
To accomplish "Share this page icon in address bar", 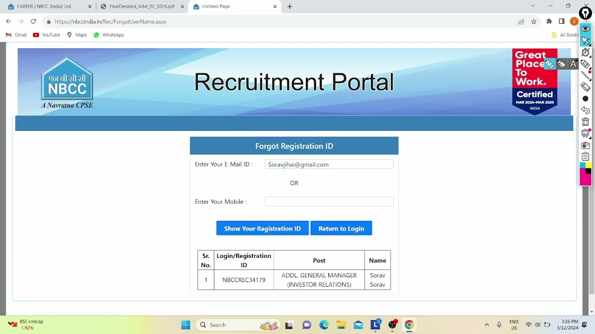I will pos(522,21).
